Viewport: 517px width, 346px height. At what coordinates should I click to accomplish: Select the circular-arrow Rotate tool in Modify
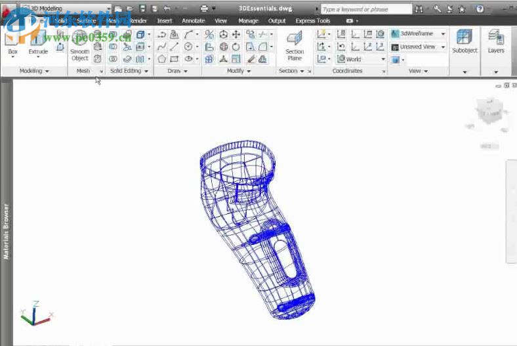point(236,47)
